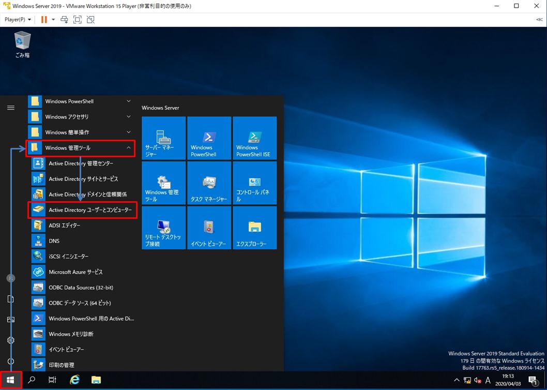The width and height of the screenshot is (547, 390).
Task: Open ODBC データ ソース (64 ビット)
Action: [83, 303]
